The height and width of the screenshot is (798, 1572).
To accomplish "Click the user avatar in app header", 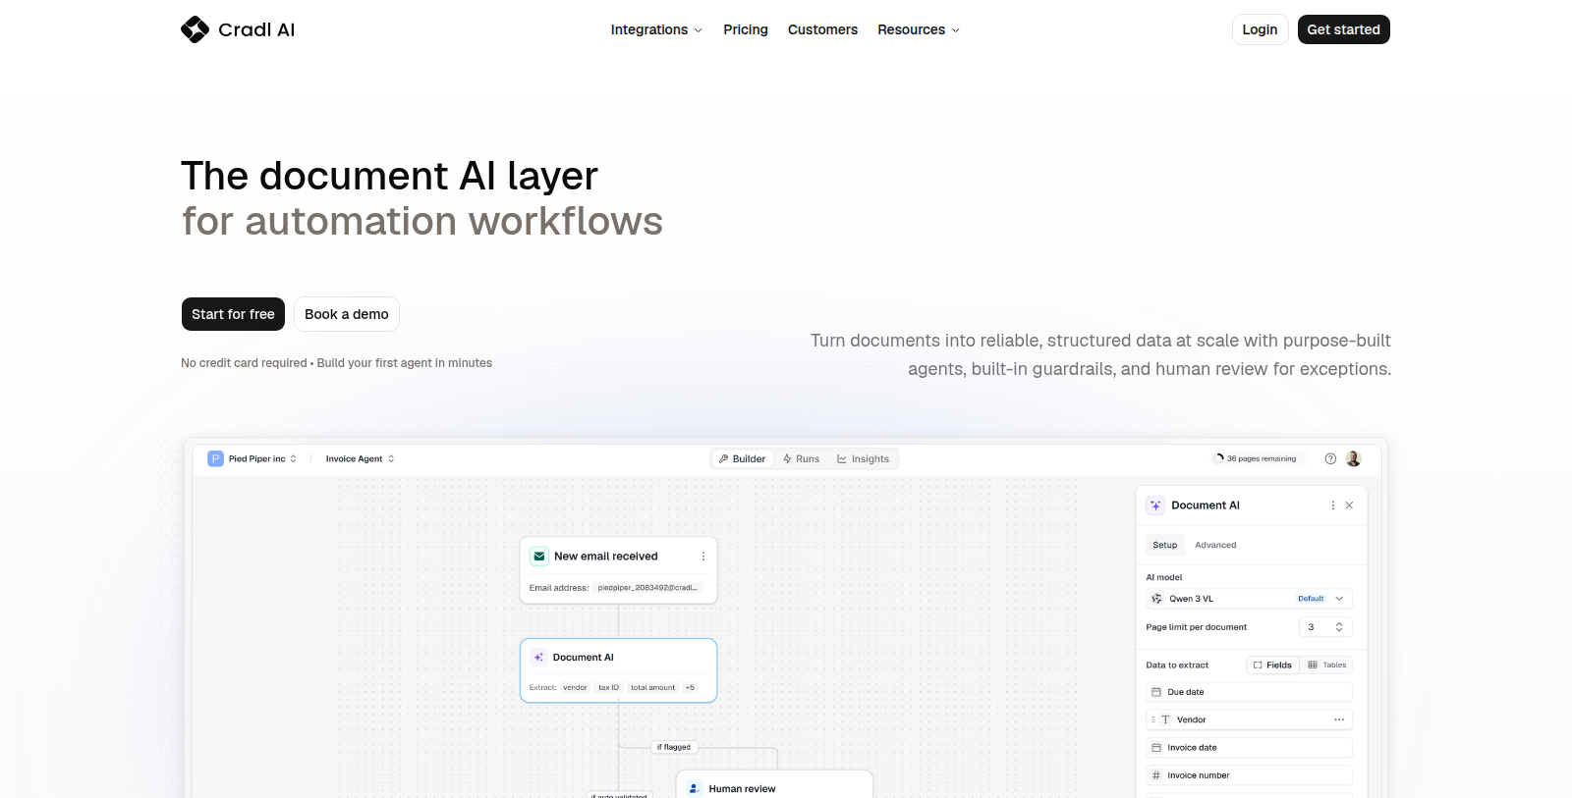I will [x=1353, y=458].
